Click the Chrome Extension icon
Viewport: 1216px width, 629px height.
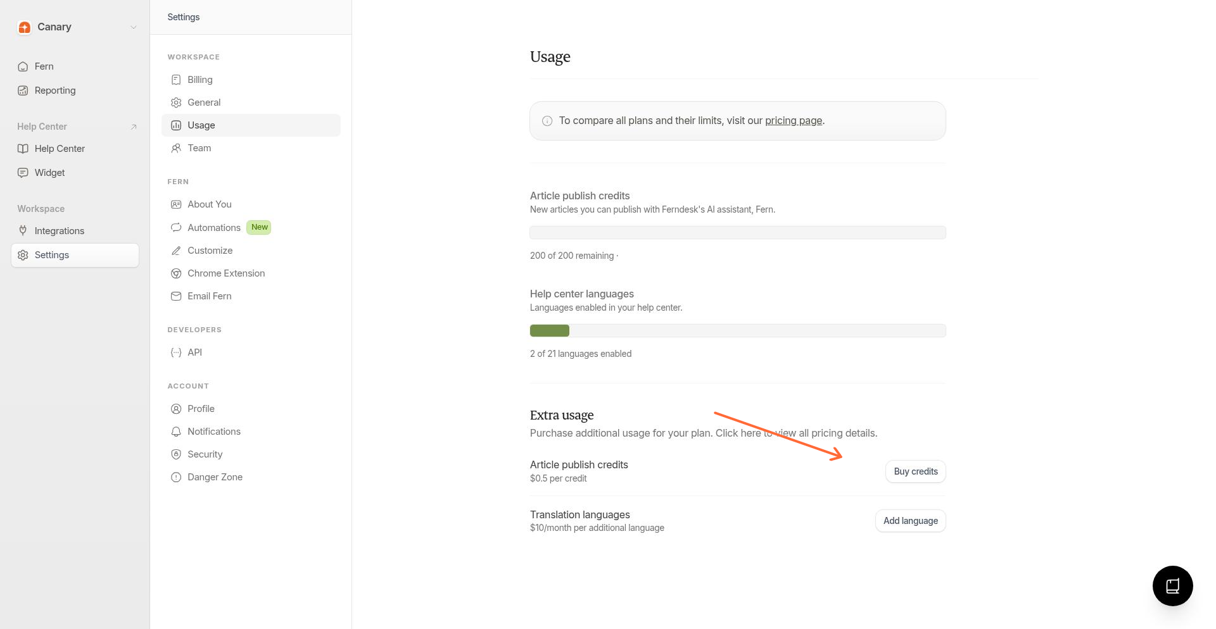pos(176,273)
